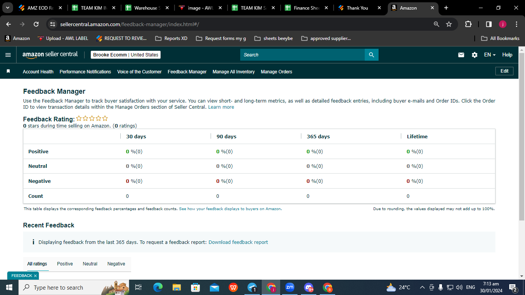The width and height of the screenshot is (525, 295).
Task: Open the Seller Central hamburger menu
Action: (x=8, y=55)
